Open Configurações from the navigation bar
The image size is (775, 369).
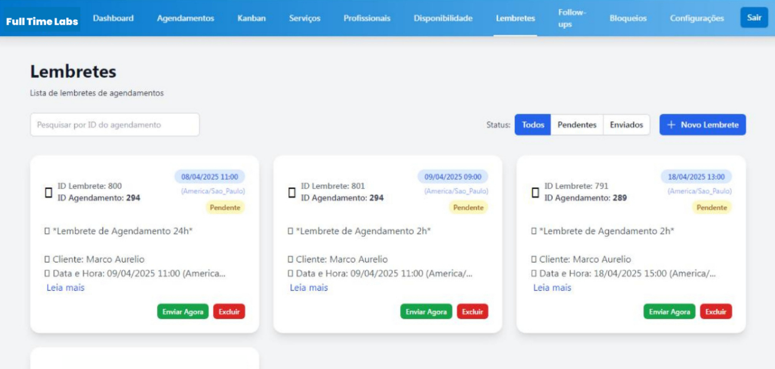click(697, 18)
